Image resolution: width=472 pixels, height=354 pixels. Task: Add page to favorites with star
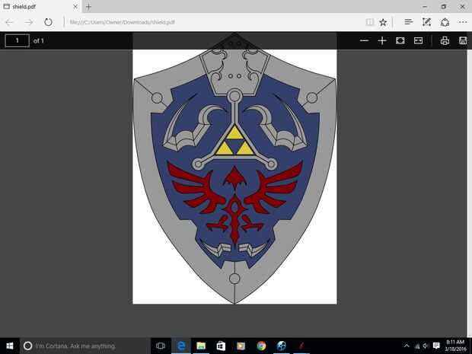tap(383, 22)
